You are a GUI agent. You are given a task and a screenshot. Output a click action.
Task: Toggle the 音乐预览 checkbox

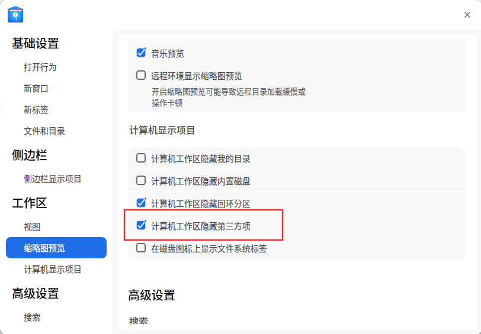tap(141, 53)
